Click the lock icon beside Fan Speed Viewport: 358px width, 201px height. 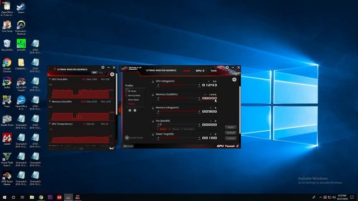pyautogui.click(x=153, y=121)
